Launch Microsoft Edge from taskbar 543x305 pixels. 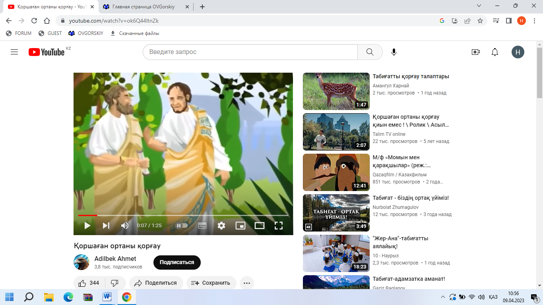click(68, 297)
